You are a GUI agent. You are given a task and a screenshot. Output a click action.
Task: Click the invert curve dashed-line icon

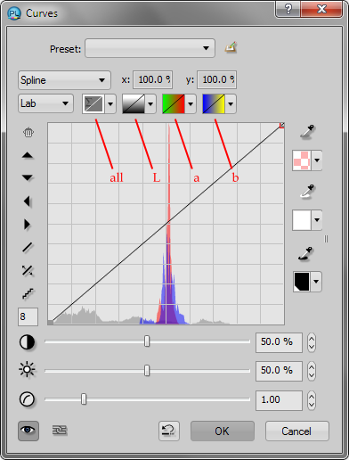pyautogui.click(x=28, y=270)
